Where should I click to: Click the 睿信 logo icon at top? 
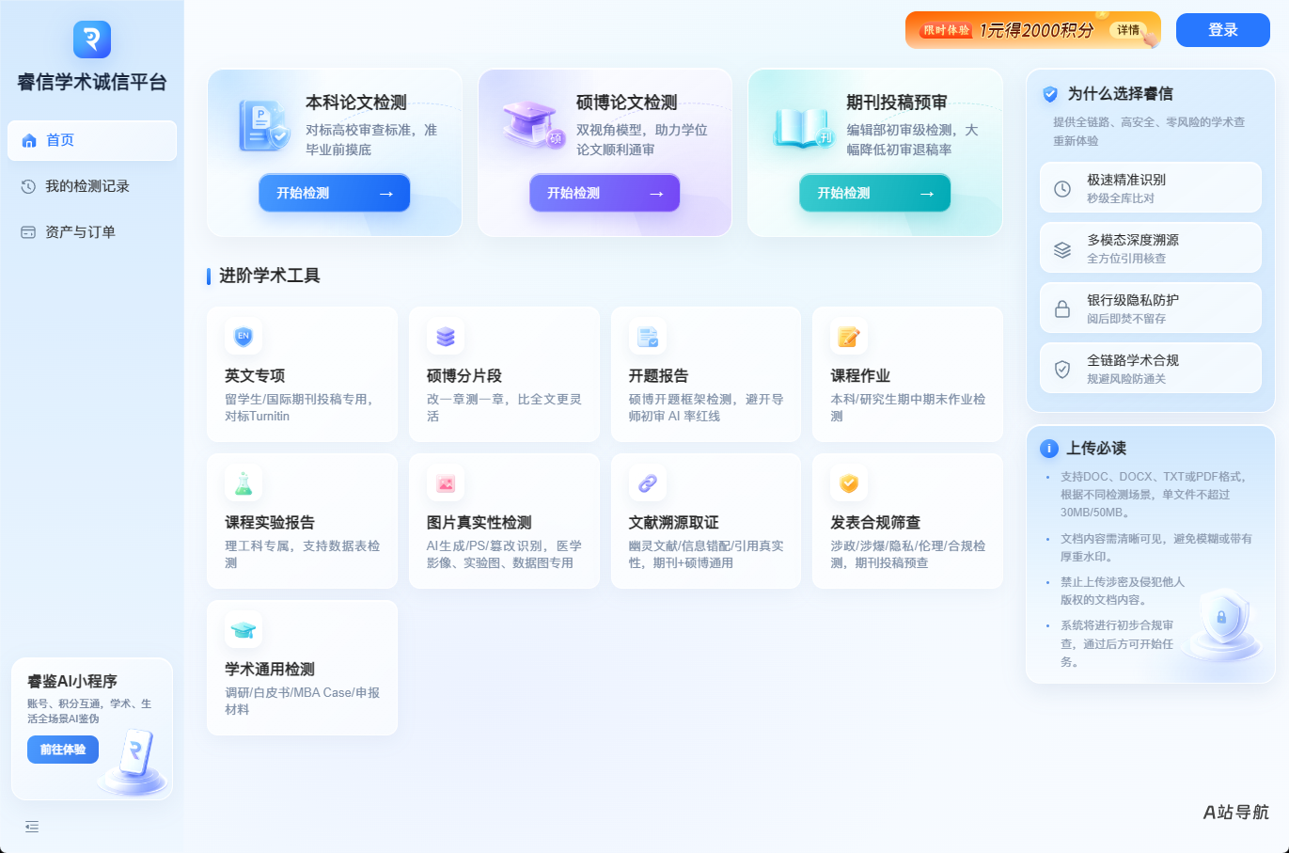(92, 39)
